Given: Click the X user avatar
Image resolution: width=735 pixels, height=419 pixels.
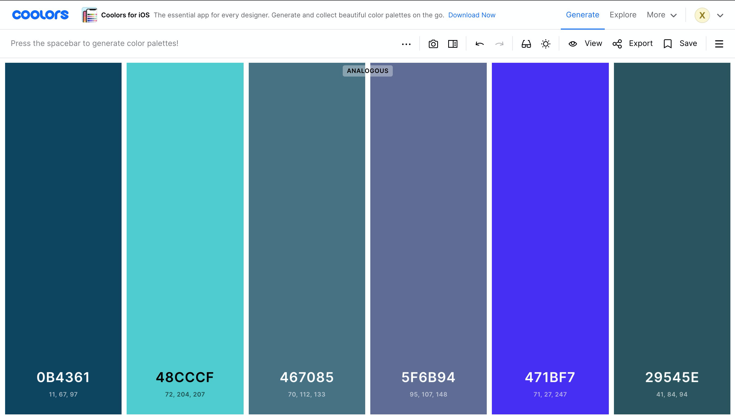Looking at the screenshot, I should (x=702, y=15).
